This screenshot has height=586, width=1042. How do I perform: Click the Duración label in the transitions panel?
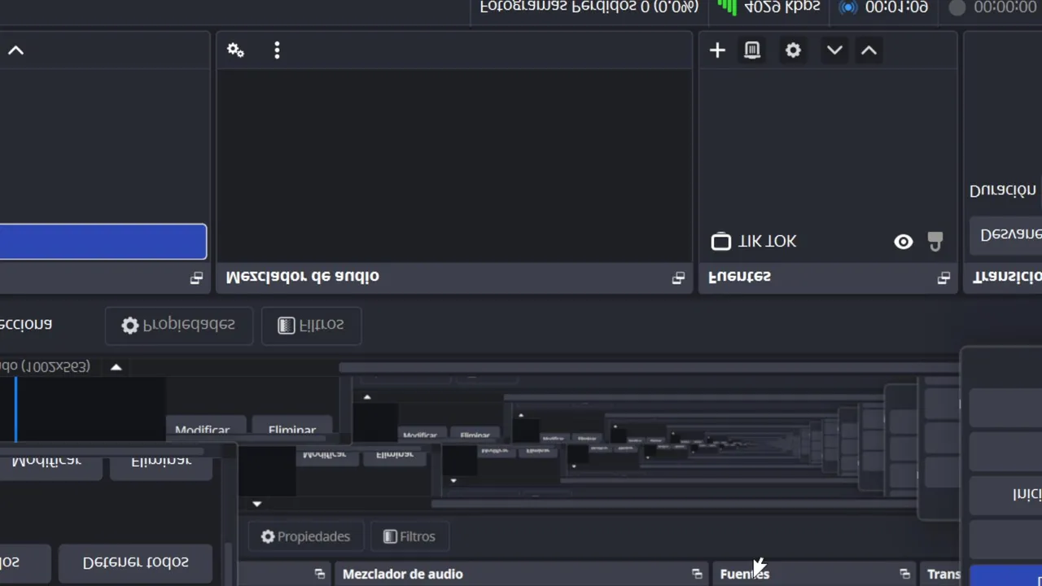pos(1002,190)
